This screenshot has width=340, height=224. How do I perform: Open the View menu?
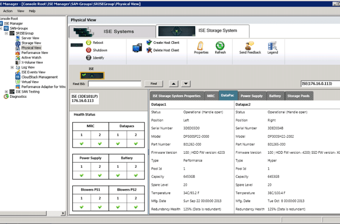click(x=20, y=11)
